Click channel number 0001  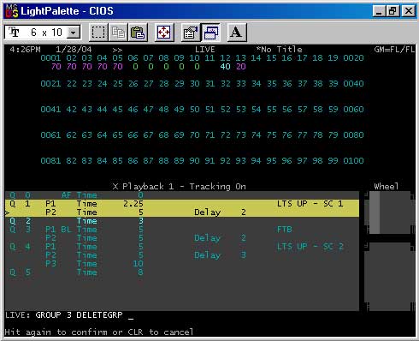(50, 58)
